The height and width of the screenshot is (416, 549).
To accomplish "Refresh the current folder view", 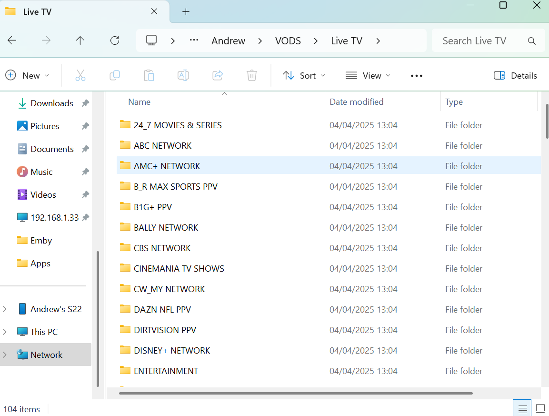I will coord(115,41).
